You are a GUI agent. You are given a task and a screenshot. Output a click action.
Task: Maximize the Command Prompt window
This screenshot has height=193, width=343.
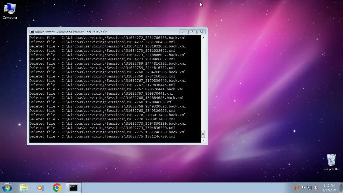pos(192,32)
